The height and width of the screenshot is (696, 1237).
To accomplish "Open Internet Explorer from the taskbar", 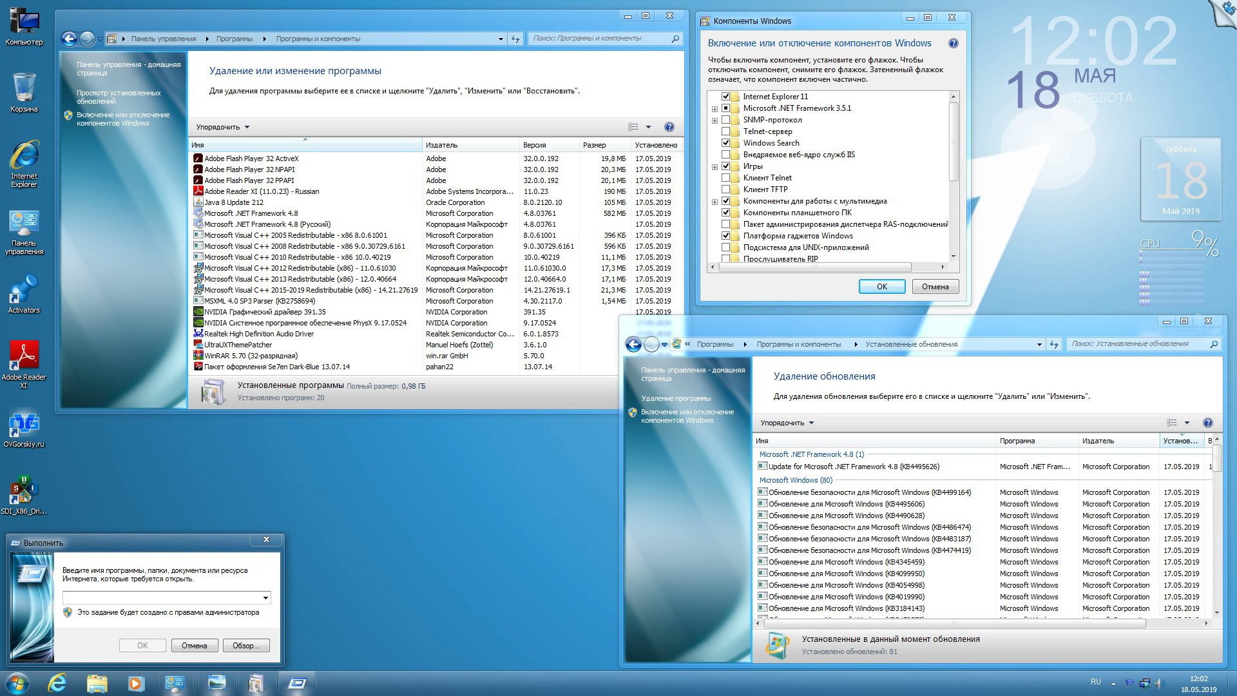I will [x=57, y=683].
